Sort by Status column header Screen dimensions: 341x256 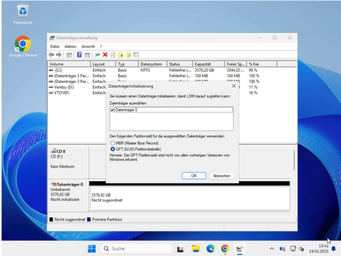(x=180, y=64)
